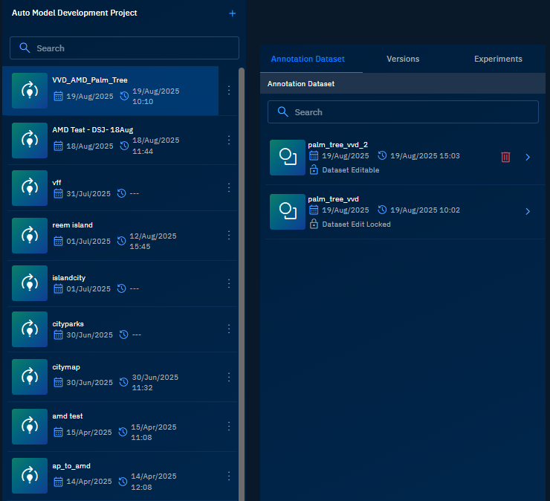This screenshot has height=501, width=550.
Task: Click the lock icon beside Dataset Edit Locked
Action: tap(314, 224)
